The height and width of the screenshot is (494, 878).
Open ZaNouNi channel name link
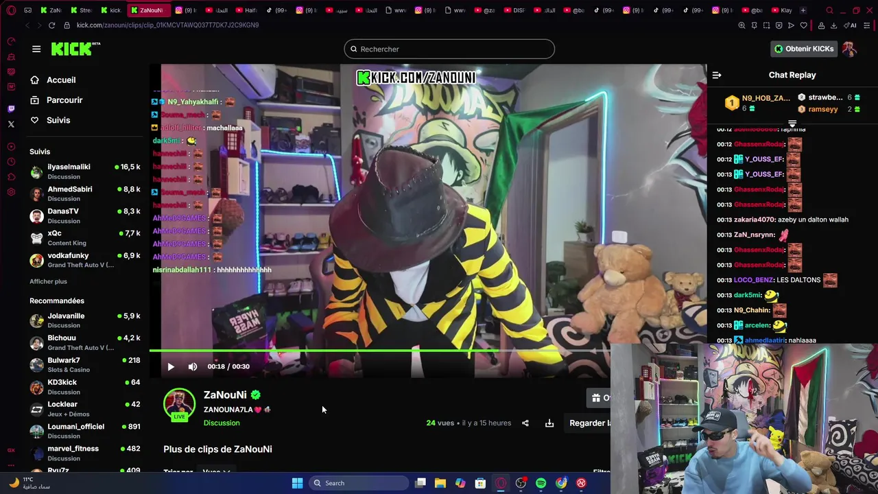click(225, 395)
